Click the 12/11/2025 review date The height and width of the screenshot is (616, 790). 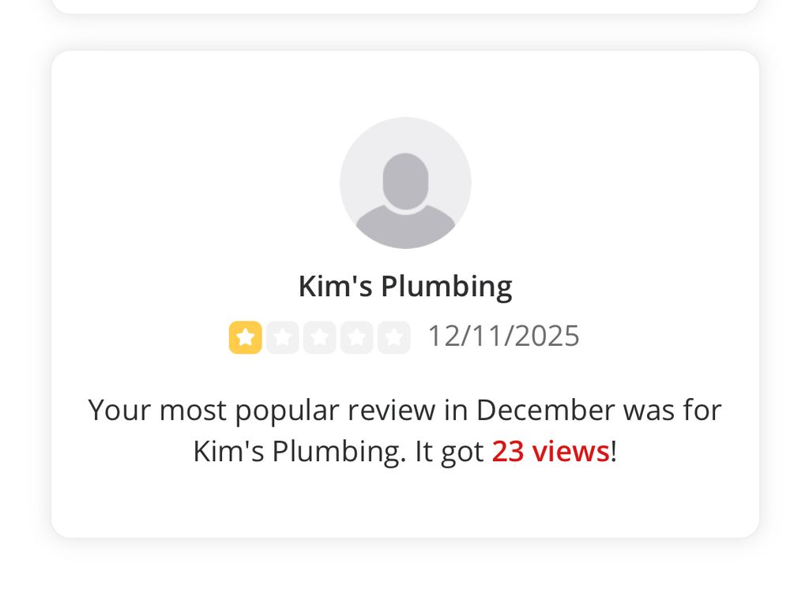[503, 336]
